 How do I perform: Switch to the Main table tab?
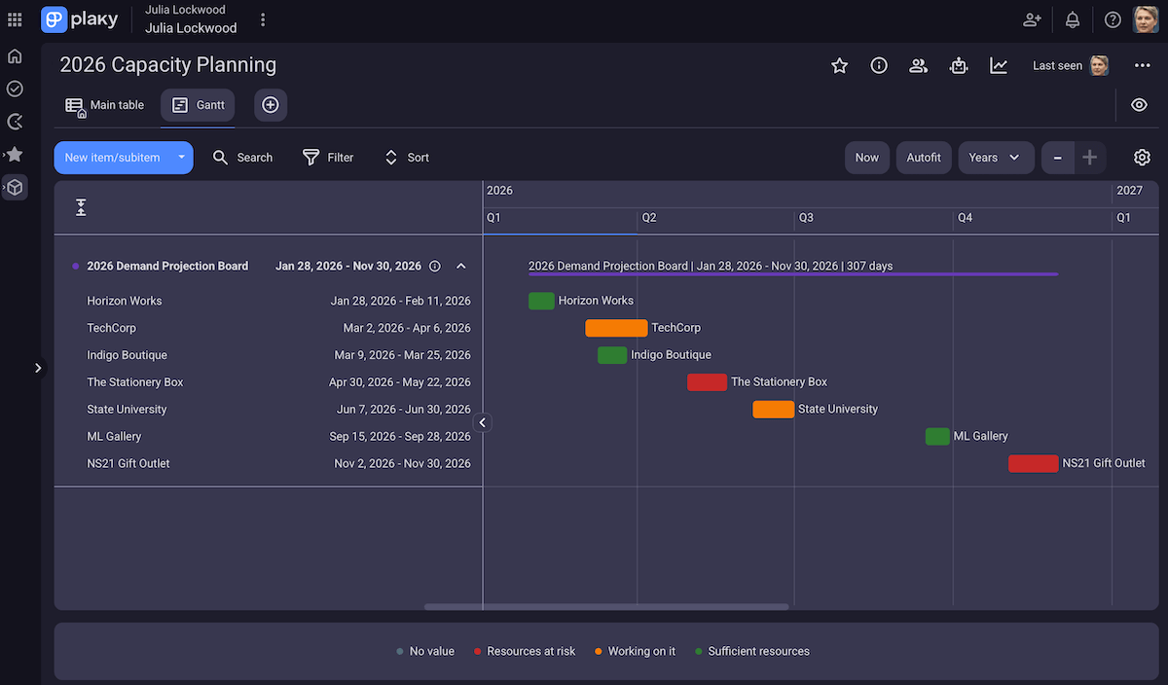click(105, 104)
